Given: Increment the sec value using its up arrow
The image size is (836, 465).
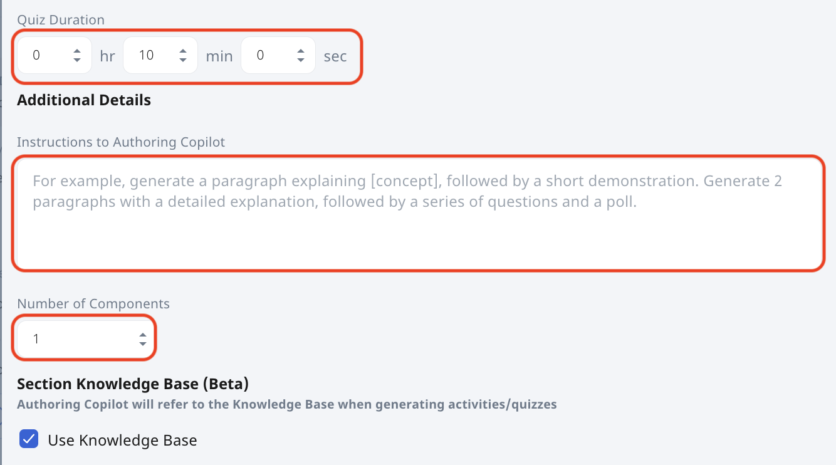Looking at the screenshot, I should 301,50.
